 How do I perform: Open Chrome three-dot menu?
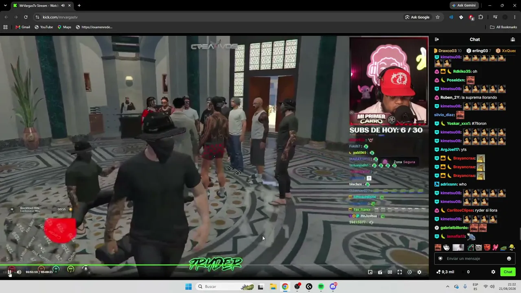[515, 17]
